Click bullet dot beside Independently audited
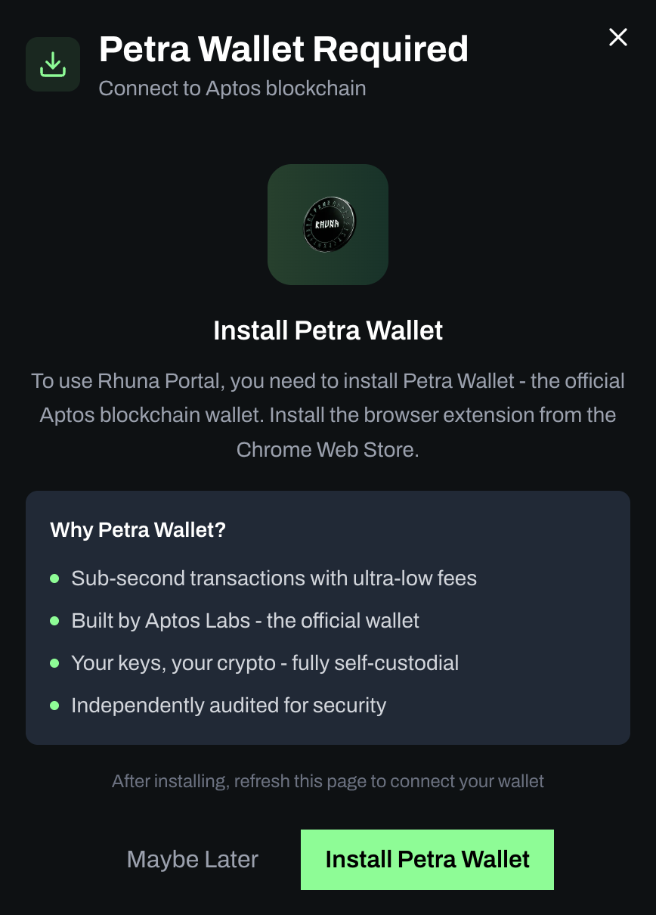 point(54,706)
